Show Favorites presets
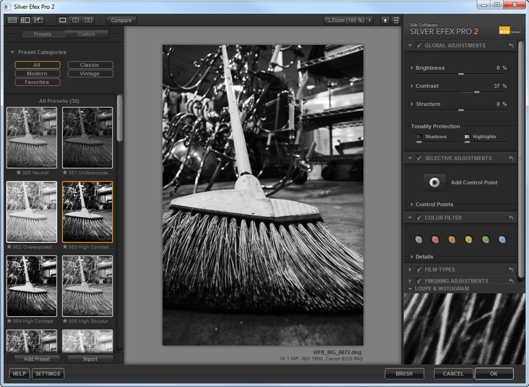Image resolution: width=529 pixels, height=387 pixels. pos(37,82)
